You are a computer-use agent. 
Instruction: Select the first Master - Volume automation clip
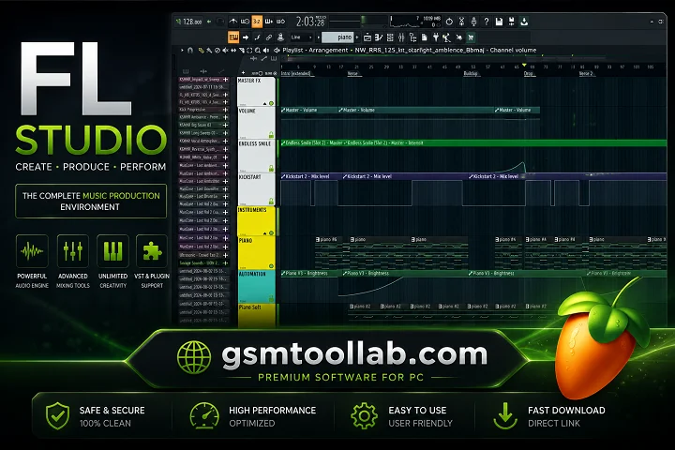pyautogui.click(x=309, y=111)
